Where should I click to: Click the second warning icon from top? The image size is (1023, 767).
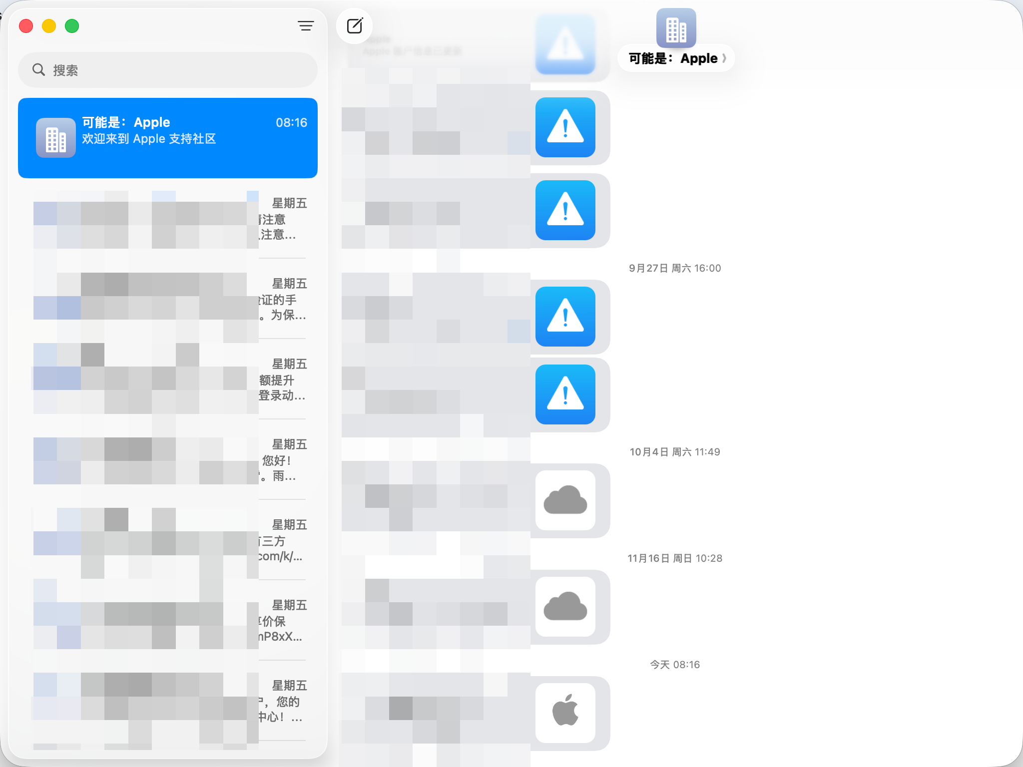(x=565, y=127)
